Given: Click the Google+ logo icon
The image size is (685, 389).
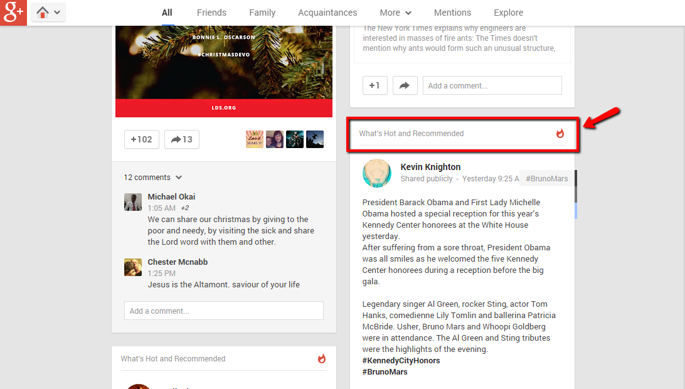Looking at the screenshot, I should (13, 13).
